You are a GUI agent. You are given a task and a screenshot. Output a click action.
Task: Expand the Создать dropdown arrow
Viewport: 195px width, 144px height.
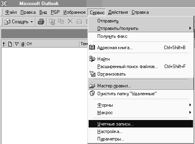pos(32,22)
